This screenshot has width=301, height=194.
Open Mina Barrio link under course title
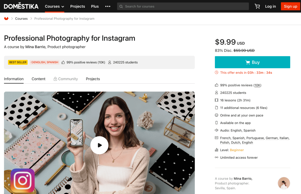35,47
